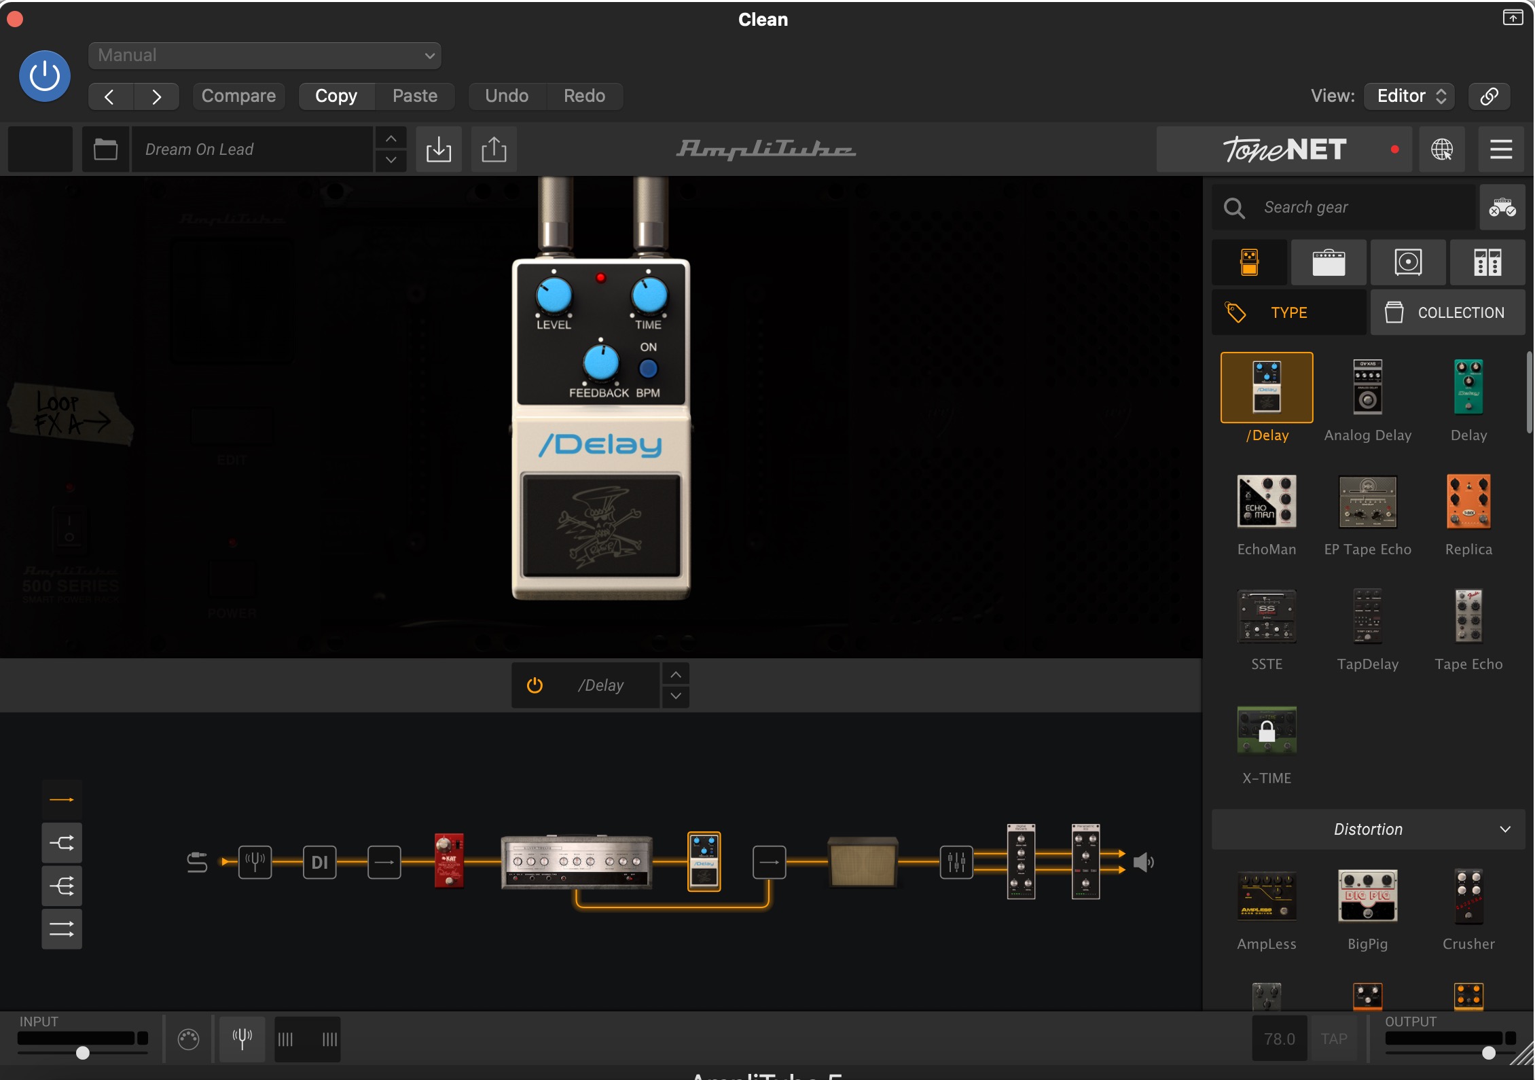Adjust the TIME knob on Delay pedal

click(x=649, y=297)
